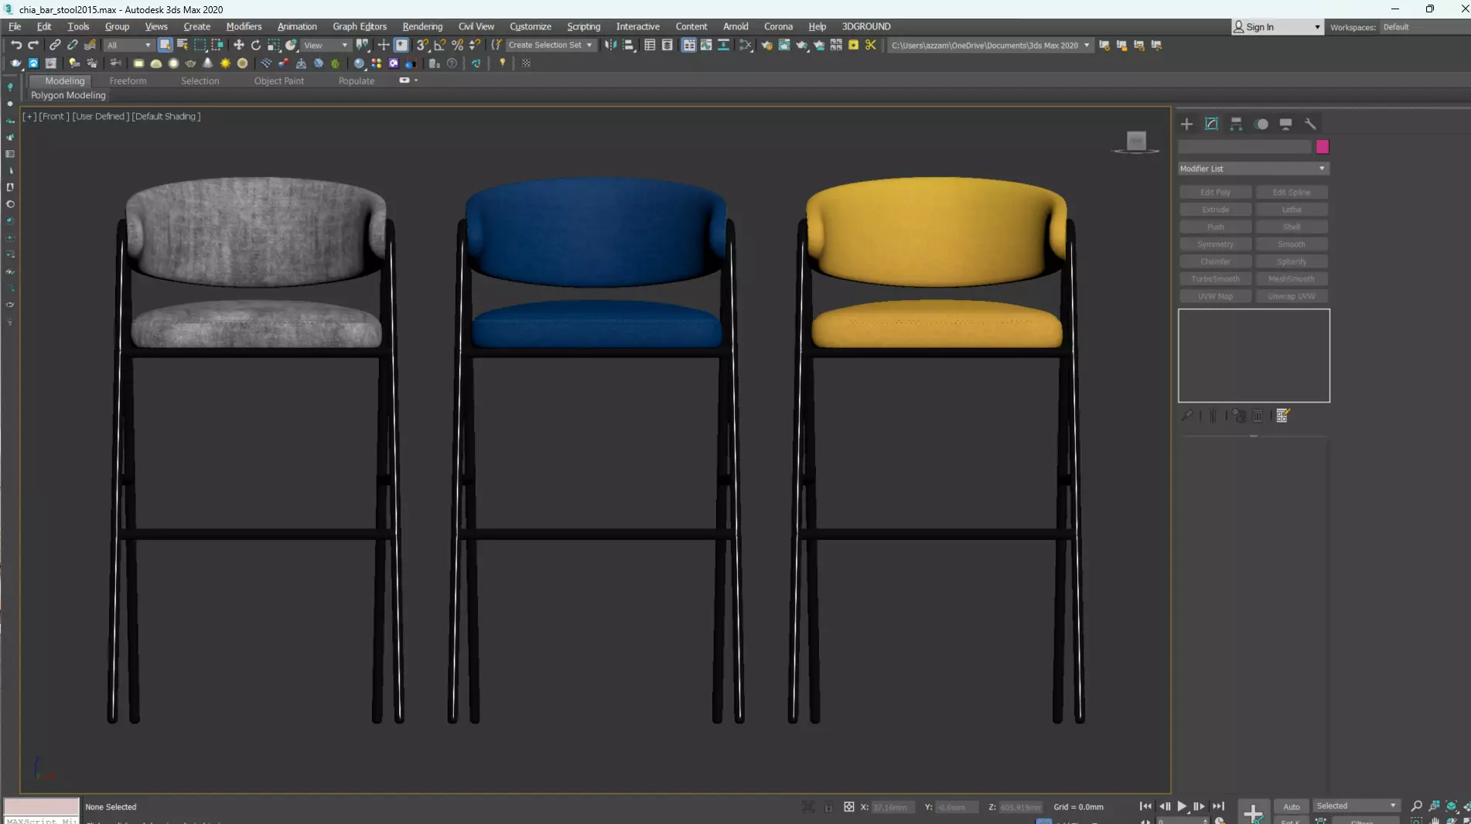This screenshot has width=1471, height=824.
Task: Click the Shell modifier button
Action: coord(1291,227)
